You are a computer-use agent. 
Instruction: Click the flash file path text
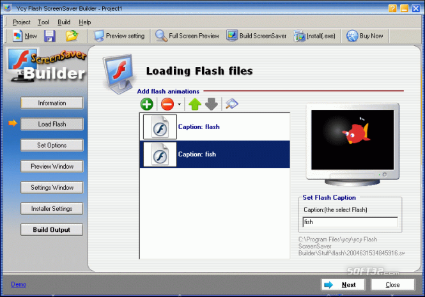tap(352, 246)
